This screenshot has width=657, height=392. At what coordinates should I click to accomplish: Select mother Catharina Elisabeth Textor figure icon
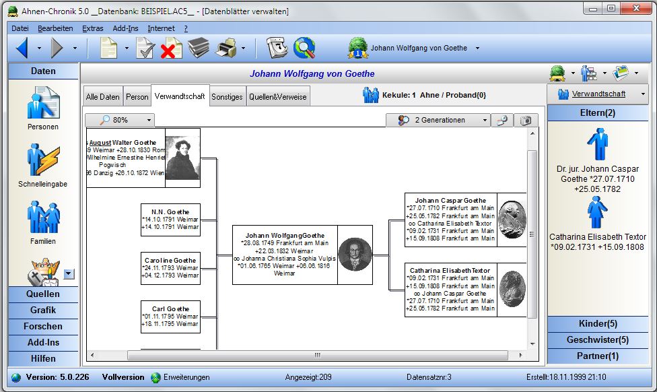pyautogui.click(x=597, y=212)
